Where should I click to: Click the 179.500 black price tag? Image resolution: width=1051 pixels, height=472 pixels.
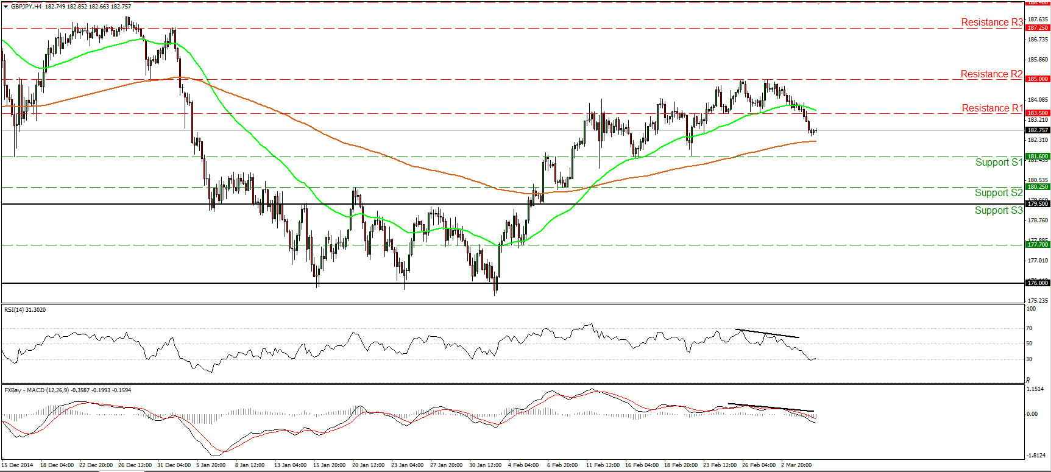tap(1038, 204)
